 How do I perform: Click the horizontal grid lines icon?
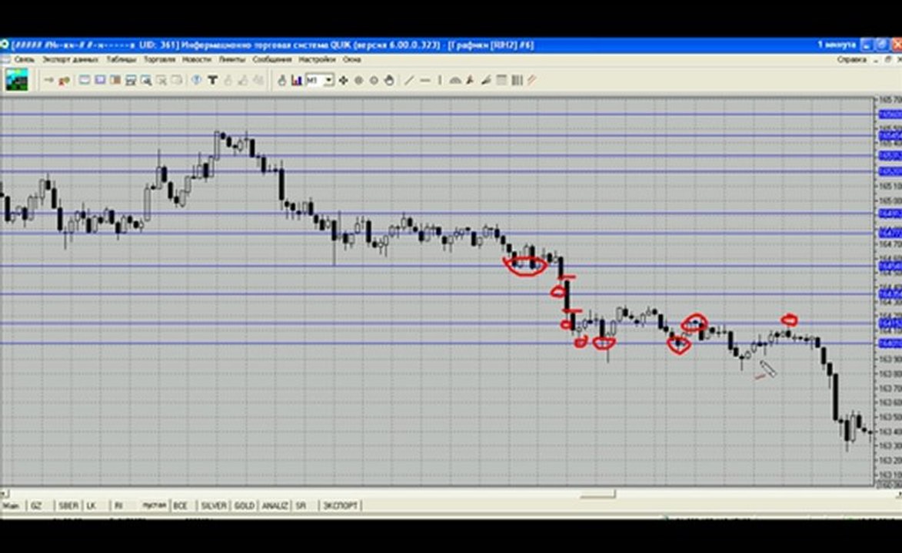click(x=501, y=81)
